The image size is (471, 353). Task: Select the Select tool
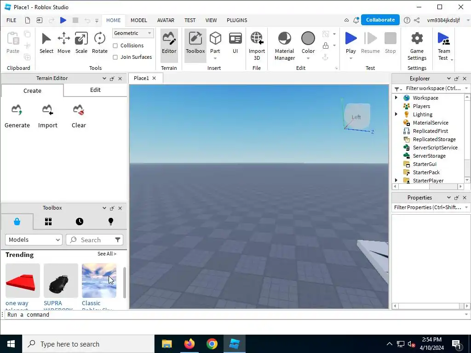point(46,43)
